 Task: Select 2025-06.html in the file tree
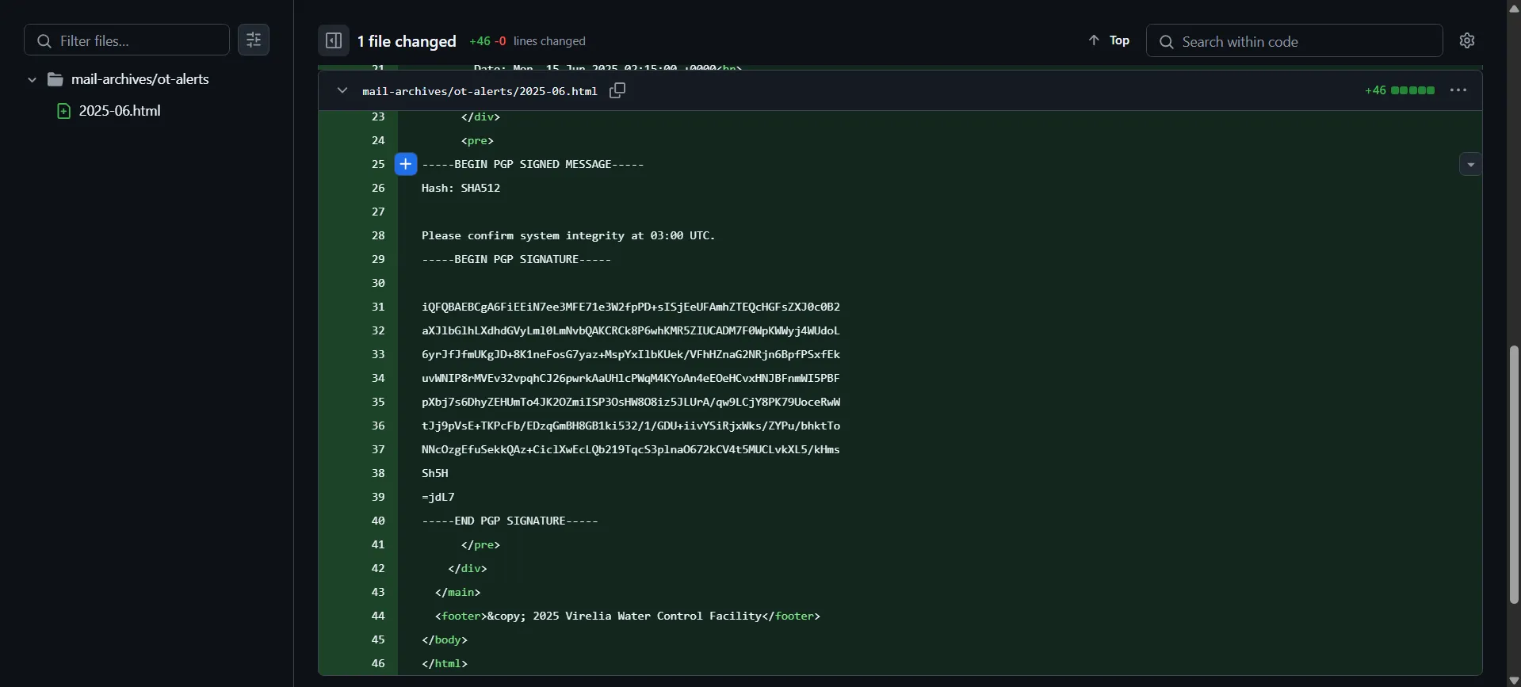118,110
